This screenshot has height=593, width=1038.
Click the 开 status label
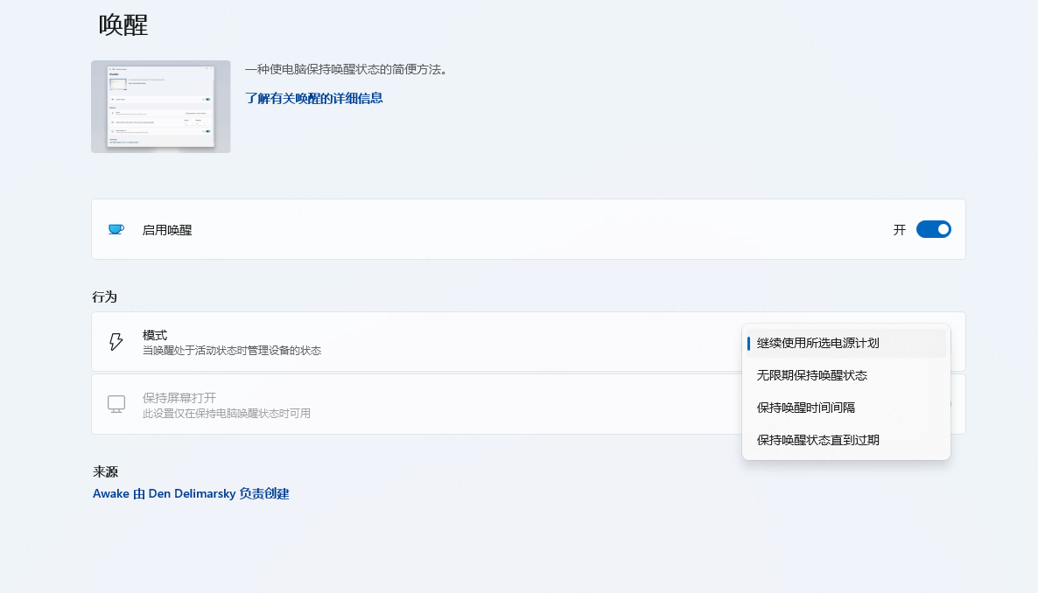pos(899,230)
